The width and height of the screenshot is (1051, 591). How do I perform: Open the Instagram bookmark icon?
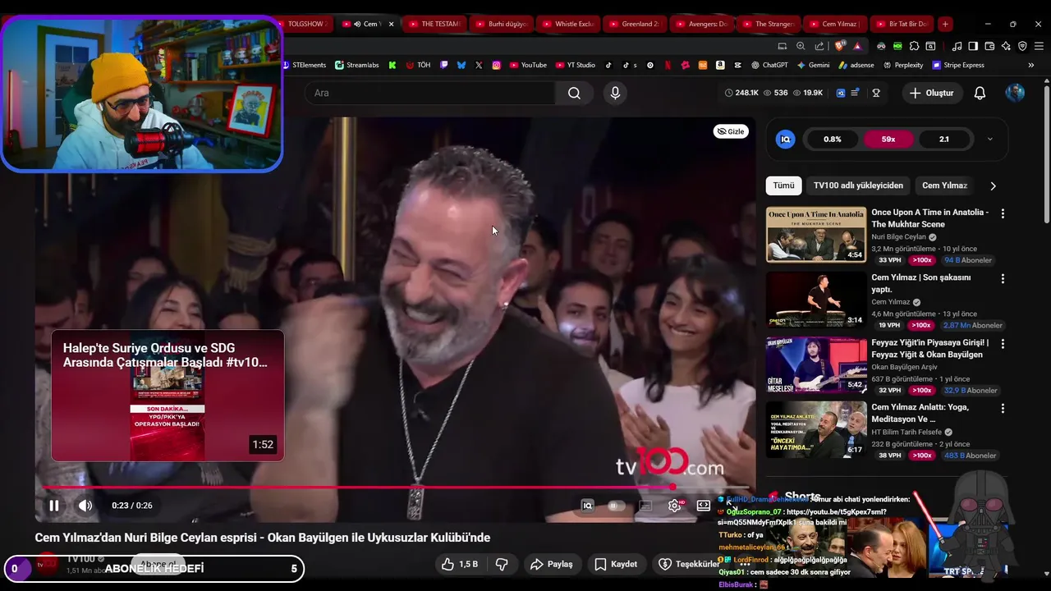pos(497,65)
